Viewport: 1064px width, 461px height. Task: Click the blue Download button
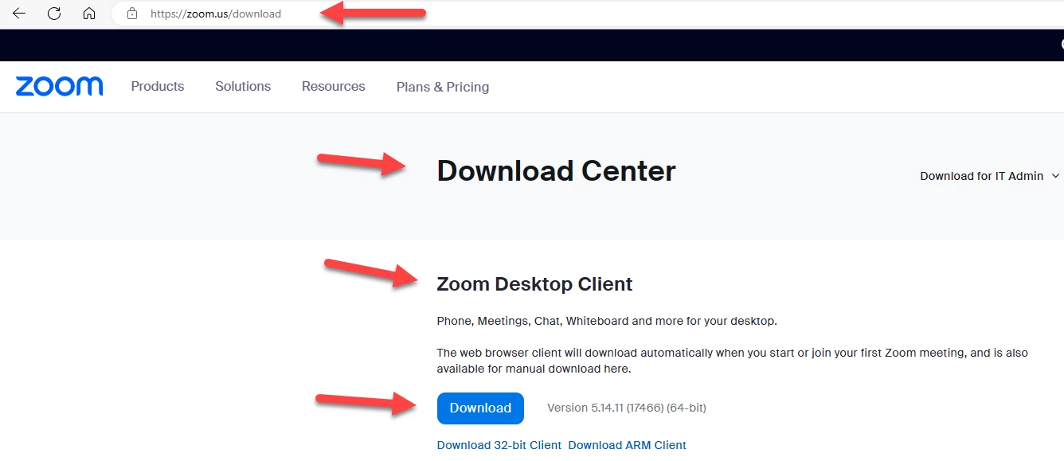[480, 408]
